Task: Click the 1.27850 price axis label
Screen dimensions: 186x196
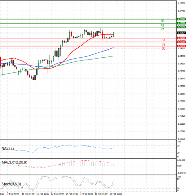Action: 181,3
